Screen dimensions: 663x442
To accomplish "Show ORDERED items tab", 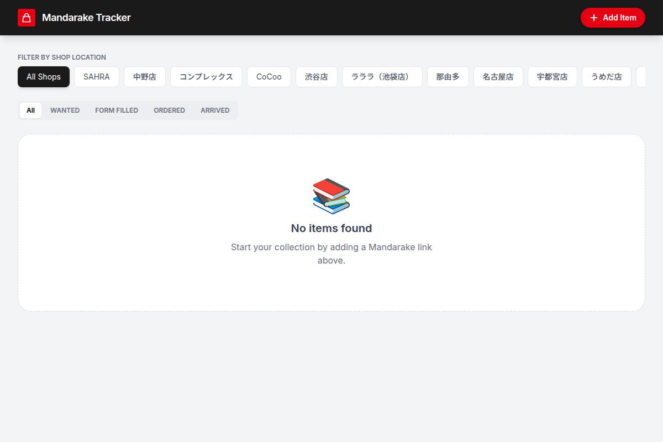I will click(x=169, y=110).
